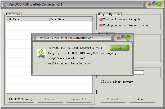Image resolution: width=165 pixels, height=109 pixels.
Task: Click the VeryDOC PDF to ePub Converter v2.1 dialog text
Action: (x=75, y=48)
